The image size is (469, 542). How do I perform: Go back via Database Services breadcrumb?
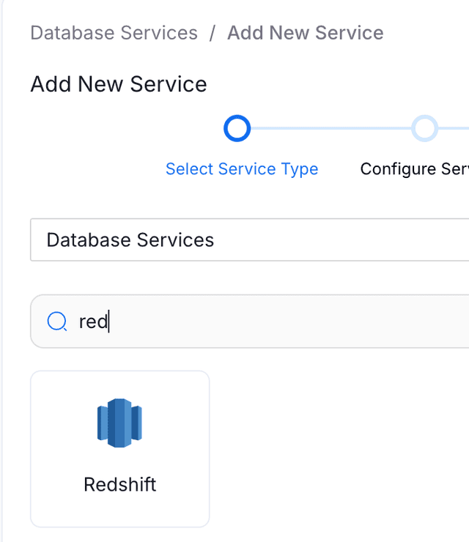coord(114,33)
